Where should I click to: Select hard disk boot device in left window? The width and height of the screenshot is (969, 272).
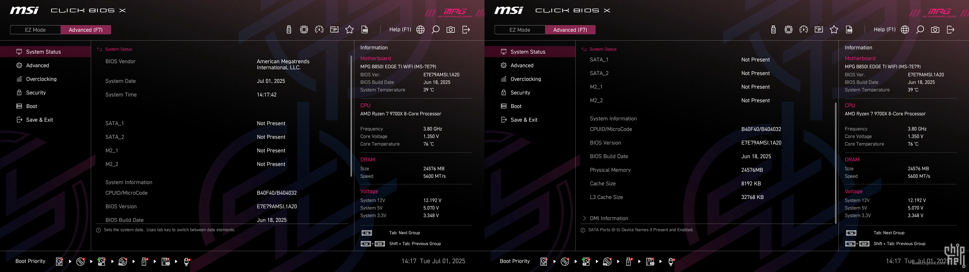click(60, 261)
